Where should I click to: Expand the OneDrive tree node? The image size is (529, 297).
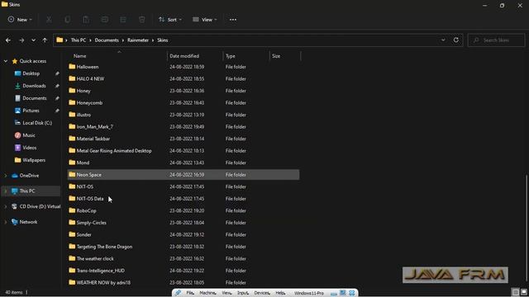click(6, 176)
